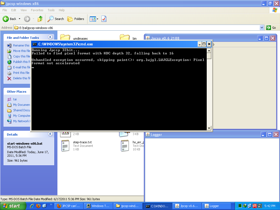280x210 pixels.
Task: Click the cmd.exe scrollbar up arrow
Action: 209,51
